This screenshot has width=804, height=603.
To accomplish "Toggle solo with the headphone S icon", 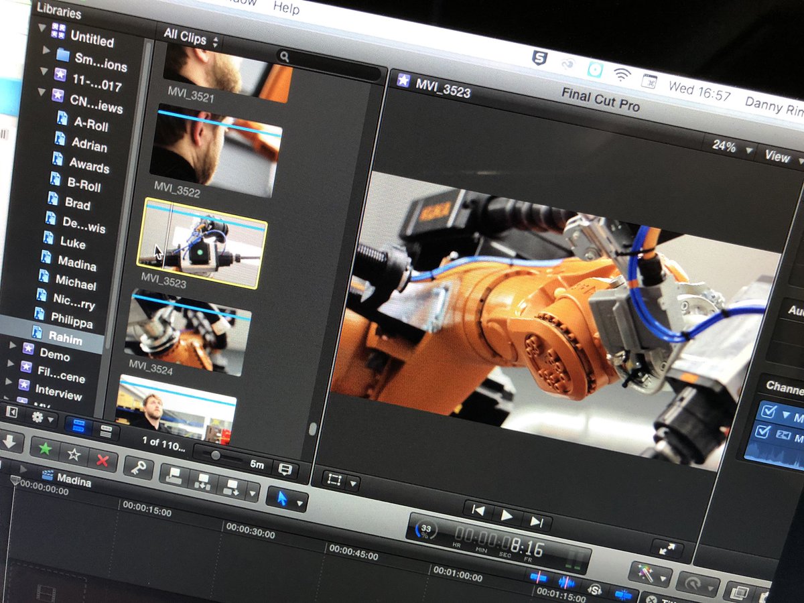I will (595, 589).
